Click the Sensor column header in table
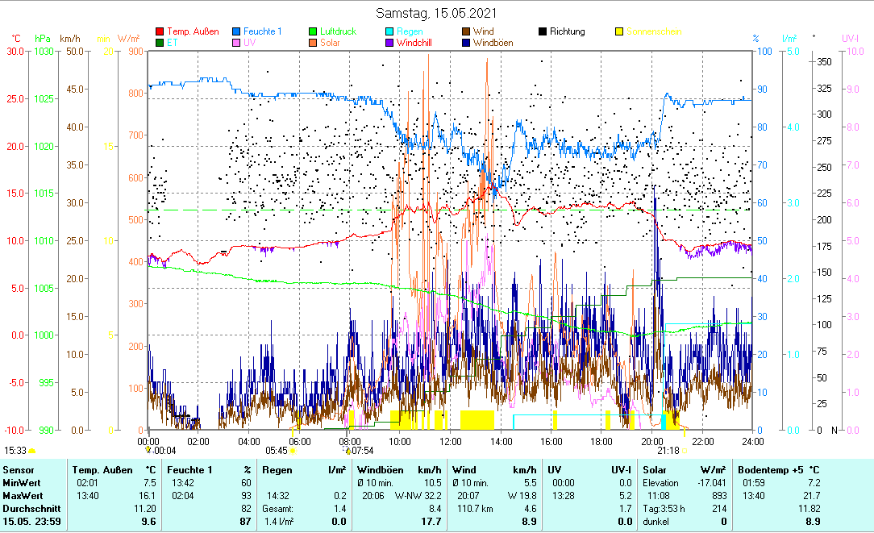 point(19,469)
